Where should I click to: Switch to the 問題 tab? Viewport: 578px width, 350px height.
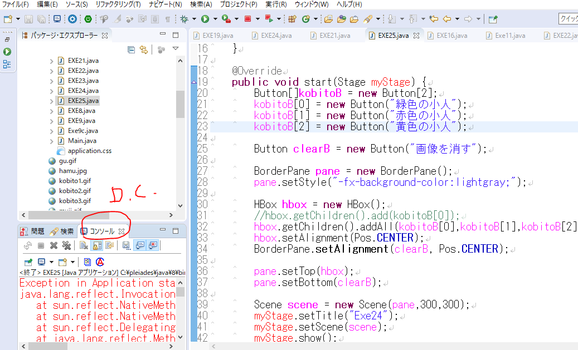click(33, 231)
